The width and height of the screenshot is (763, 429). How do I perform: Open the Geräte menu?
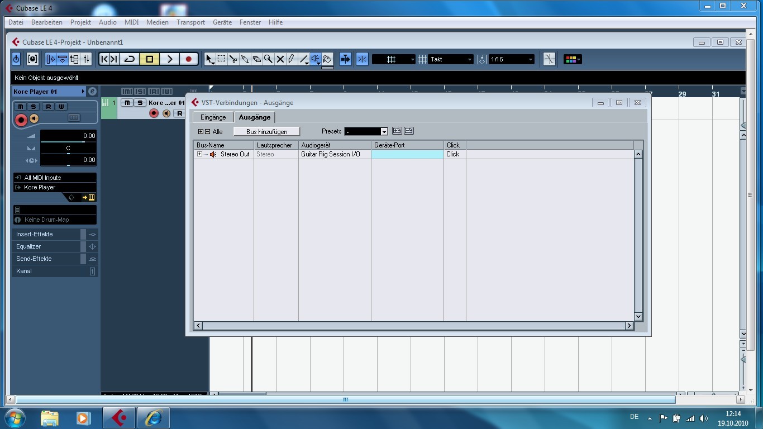[x=222, y=22]
